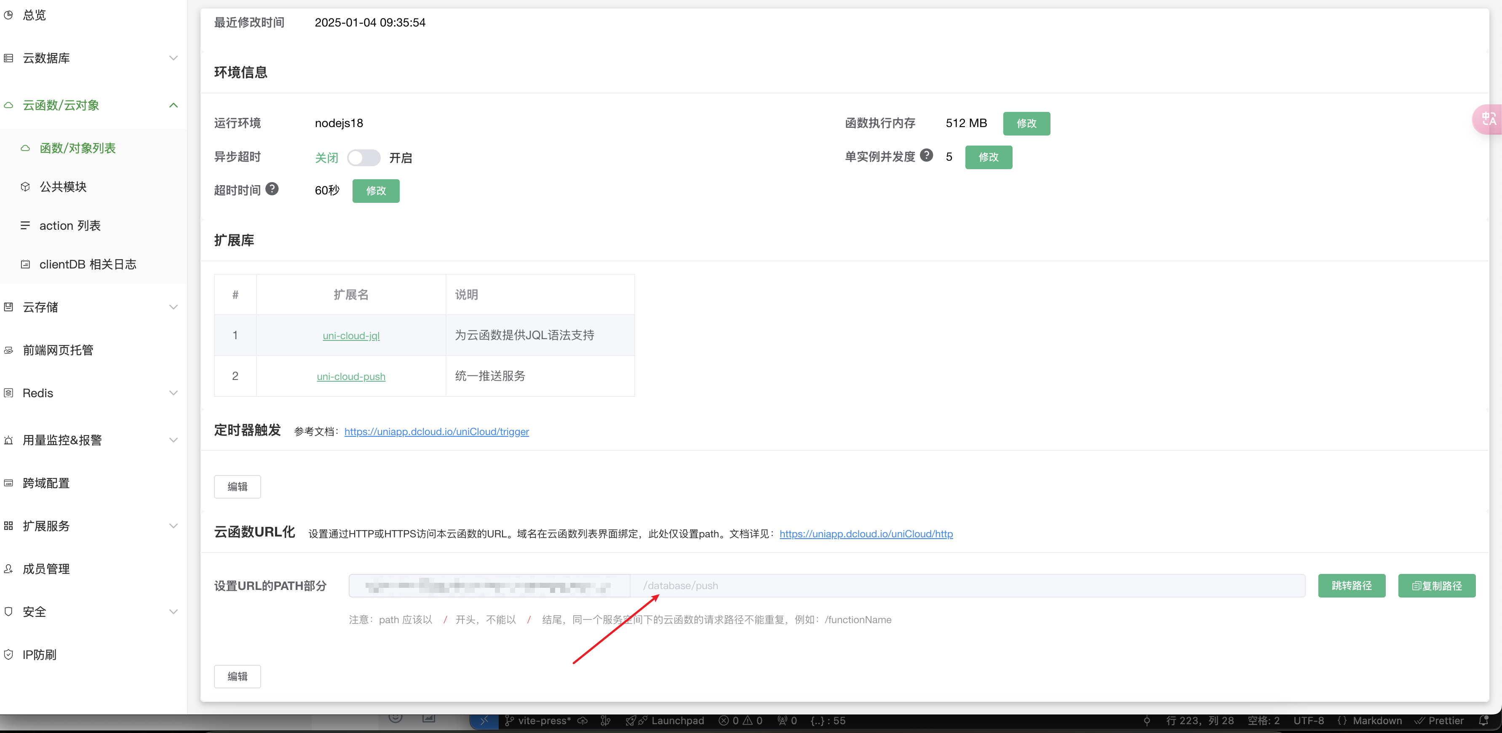Click the 成员管理 user icon
Viewport: 1502px width, 733px height.
8,569
